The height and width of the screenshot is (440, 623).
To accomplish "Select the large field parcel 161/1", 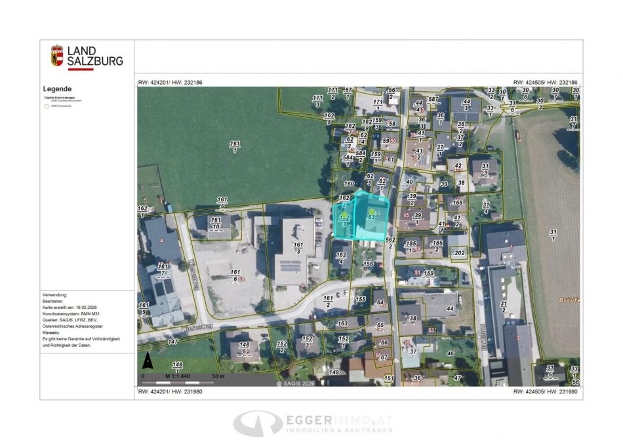I will click(x=234, y=147).
